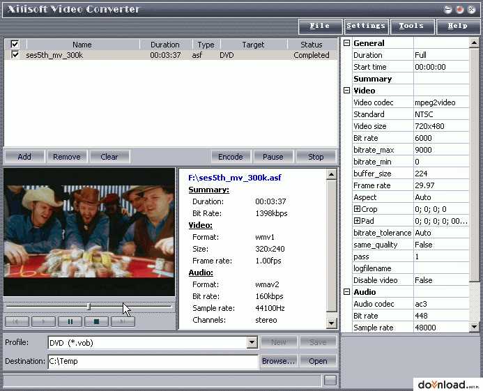Expand the Pad property

pyautogui.click(x=357, y=221)
